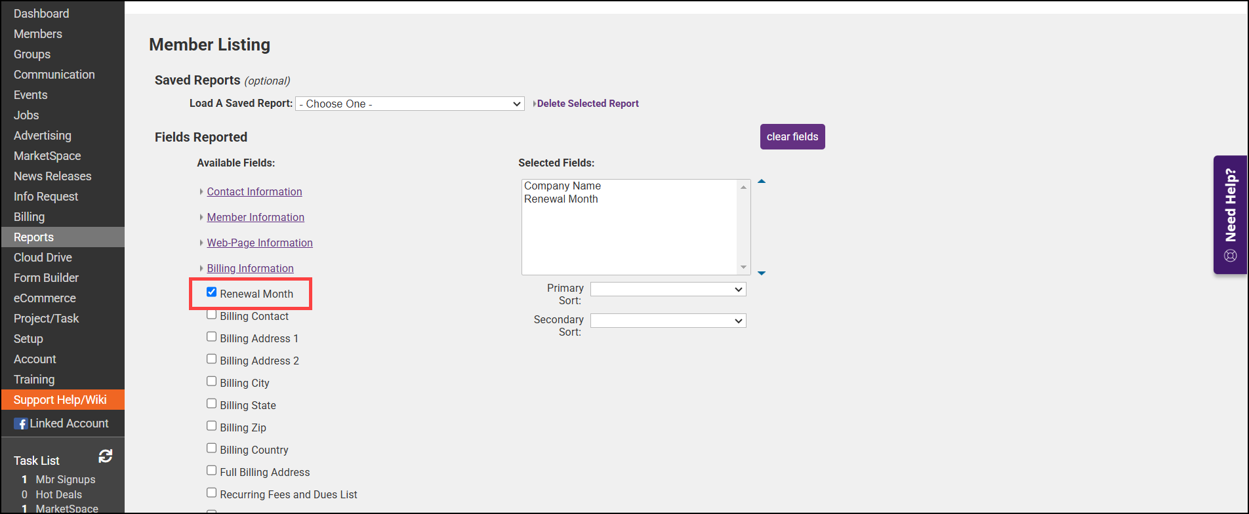Image resolution: width=1249 pixels, height=514 pixels.
Task: Navigate to Billing in the sidebar
Action: pyautogui.click(x=30, y=217)
